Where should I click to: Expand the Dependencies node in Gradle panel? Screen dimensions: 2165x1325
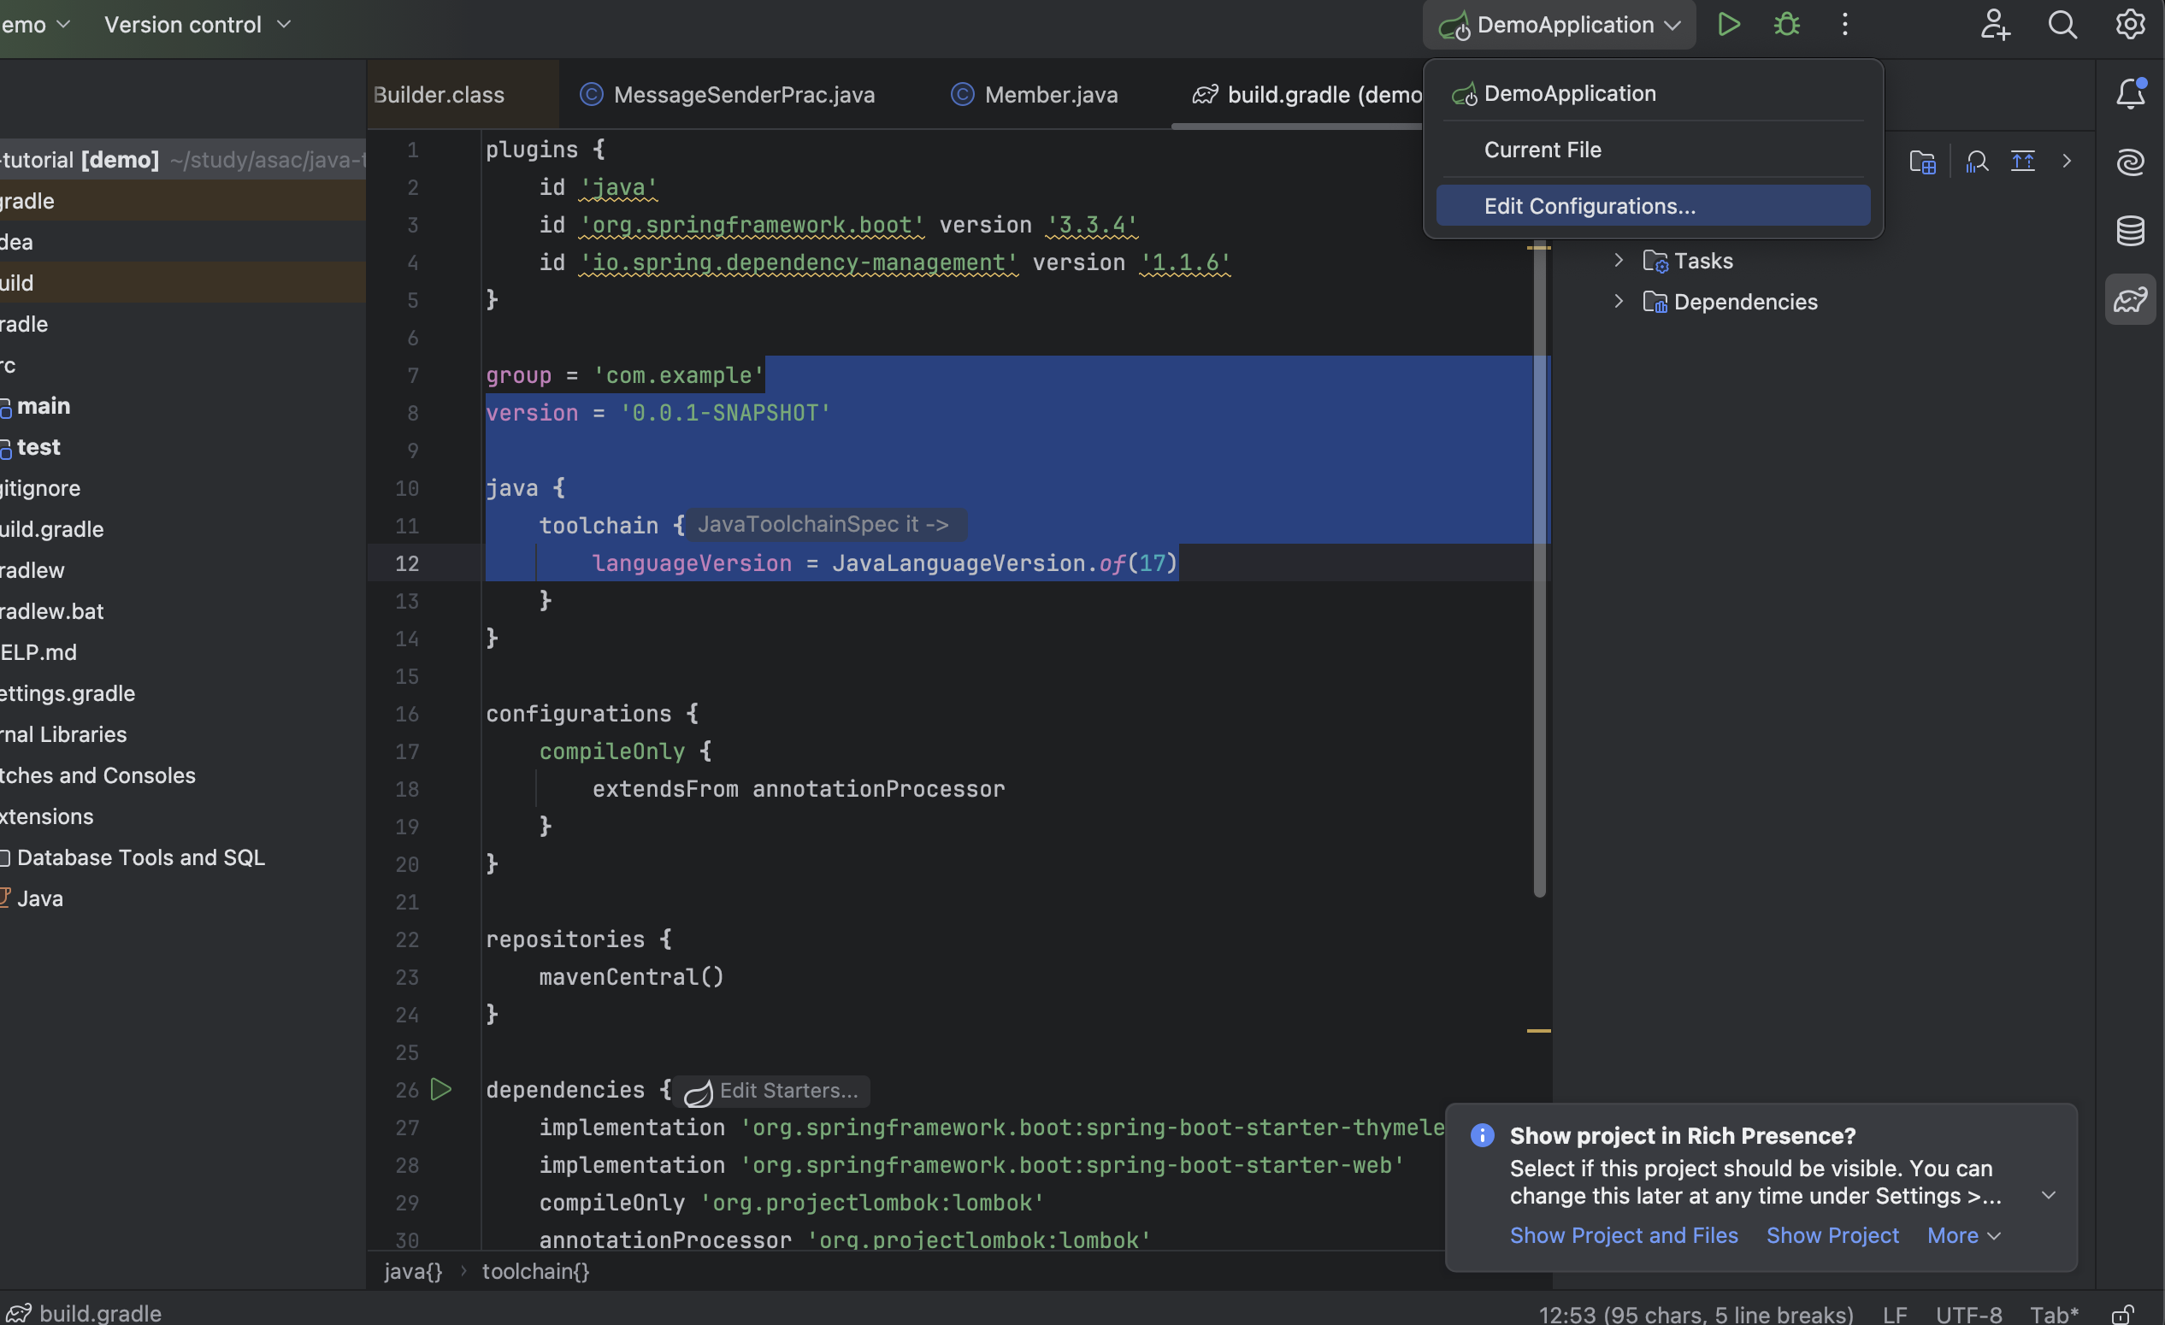point(1619,302)
